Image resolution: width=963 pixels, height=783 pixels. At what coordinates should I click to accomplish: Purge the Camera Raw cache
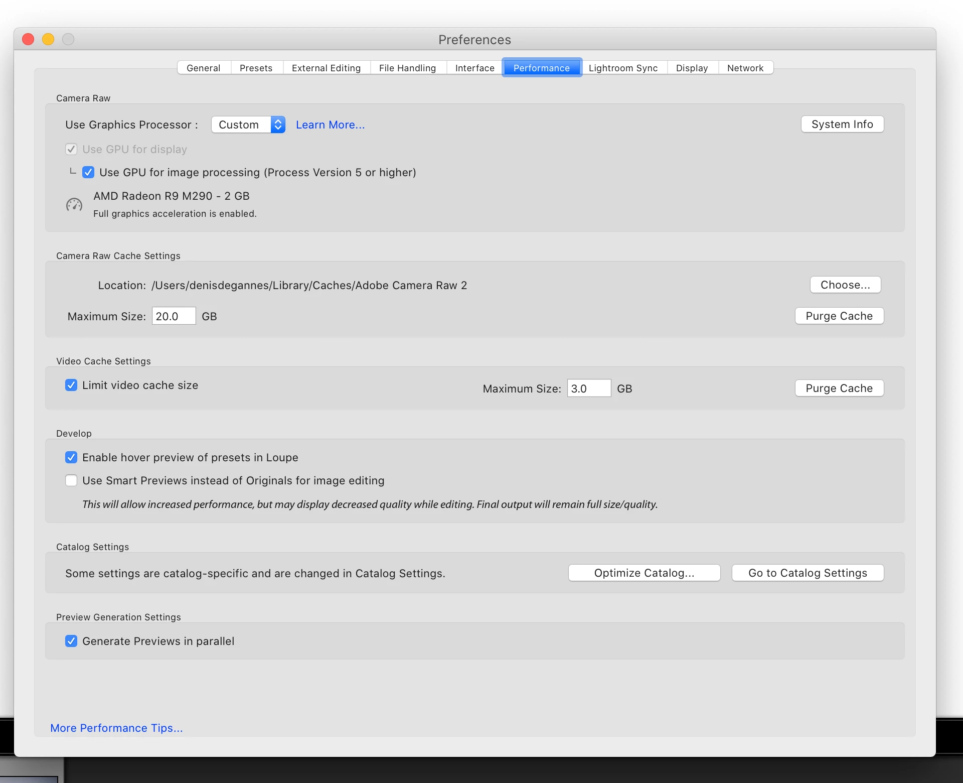839,316
